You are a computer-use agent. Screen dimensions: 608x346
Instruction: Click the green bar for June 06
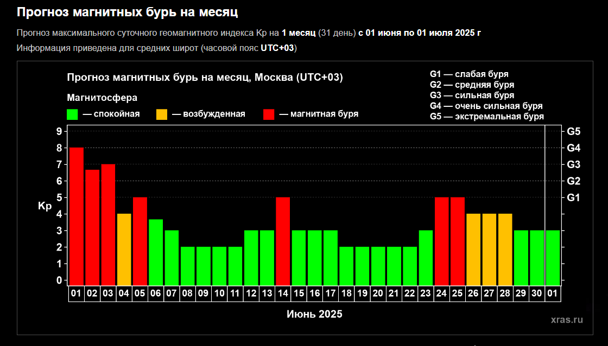click(x=156, y=252)
